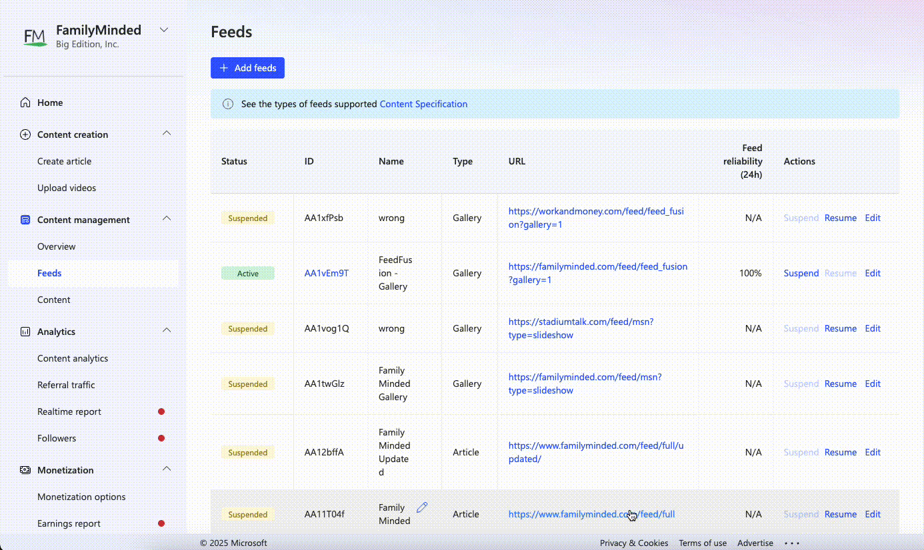The image size is (924, 550).
Task: Open the Content page under Content management
Action: 54,300
